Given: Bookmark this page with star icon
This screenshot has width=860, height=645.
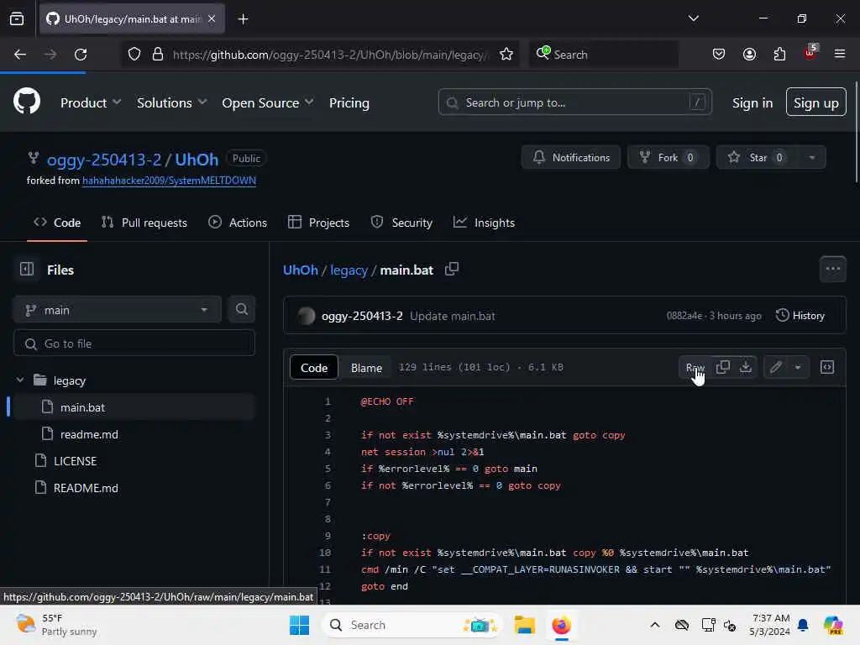Looking at the screenshot, I should pos(506,55).
